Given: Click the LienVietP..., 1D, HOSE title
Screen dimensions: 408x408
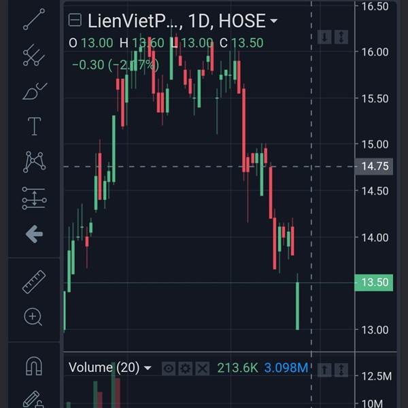Looking at the screenshot, I should pyautogui.click(x=176, y=20).
